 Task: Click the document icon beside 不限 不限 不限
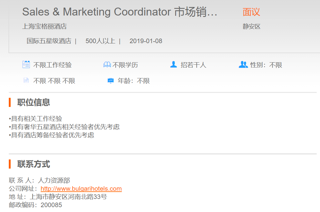pyautogui.click(x=26, y=80)
